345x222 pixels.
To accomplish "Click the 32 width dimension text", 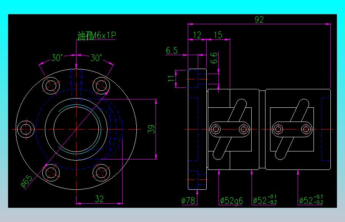I will (x=99, y=199).
